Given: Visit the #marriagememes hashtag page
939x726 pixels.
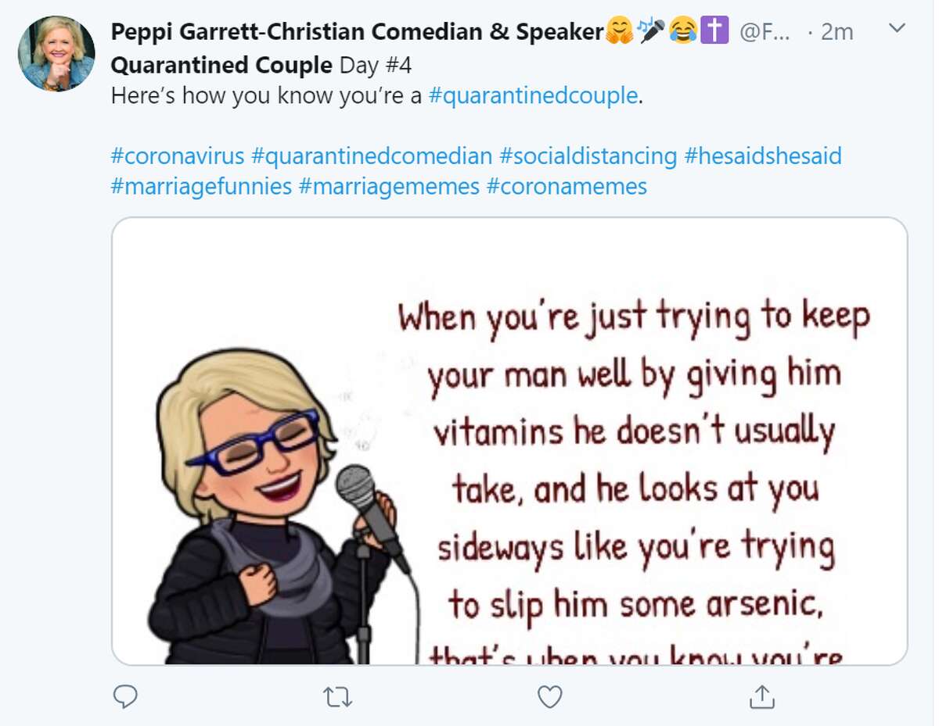Looking at the screenshot, I should click(389, 187).
